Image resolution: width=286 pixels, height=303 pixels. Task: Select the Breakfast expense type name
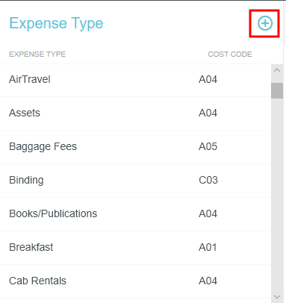(x=31, y=247)
